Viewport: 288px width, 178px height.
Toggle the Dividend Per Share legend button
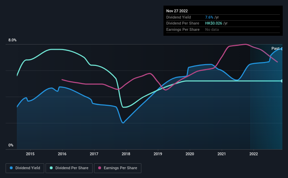pyautogui.click(x=69, y=168)
